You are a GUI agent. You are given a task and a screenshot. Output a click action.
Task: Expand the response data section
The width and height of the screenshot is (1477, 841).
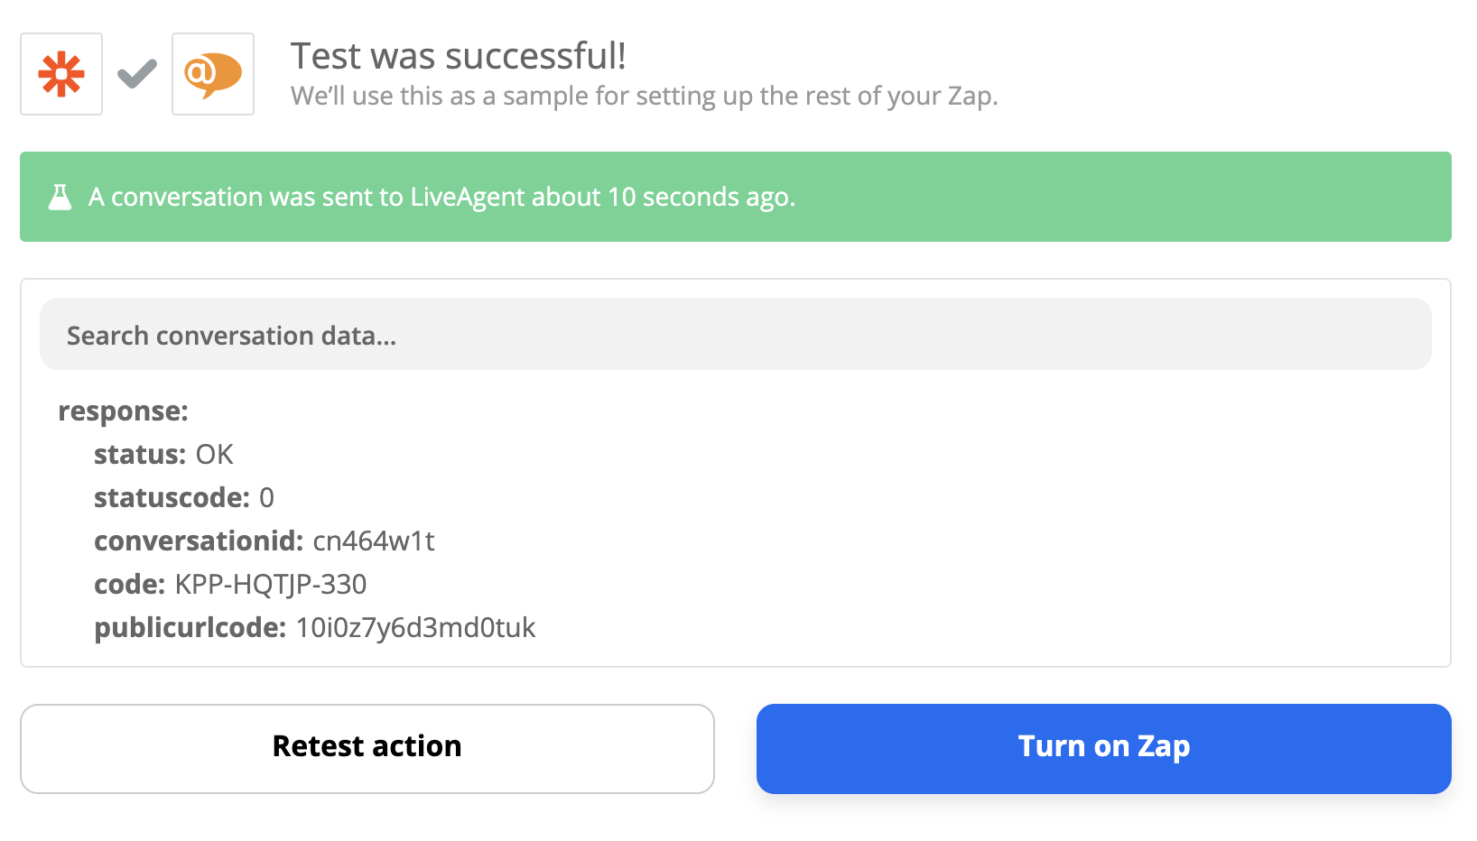coord(123,411)
